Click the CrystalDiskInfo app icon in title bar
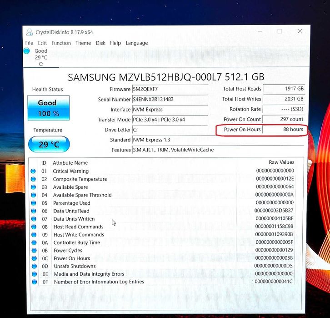The height and width of the screenshot is (318, 330). tap(29, 32)
